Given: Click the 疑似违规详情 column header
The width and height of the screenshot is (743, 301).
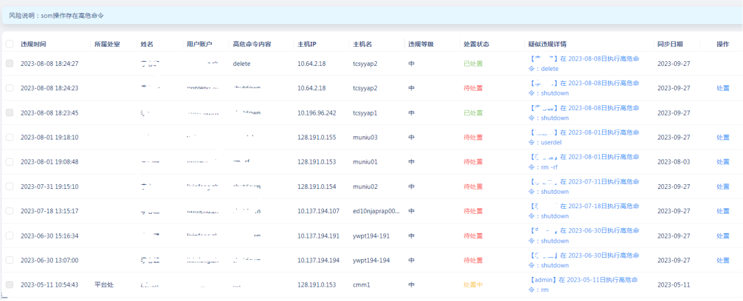Looking at the screenshot, I should click(x=548, y=44).
